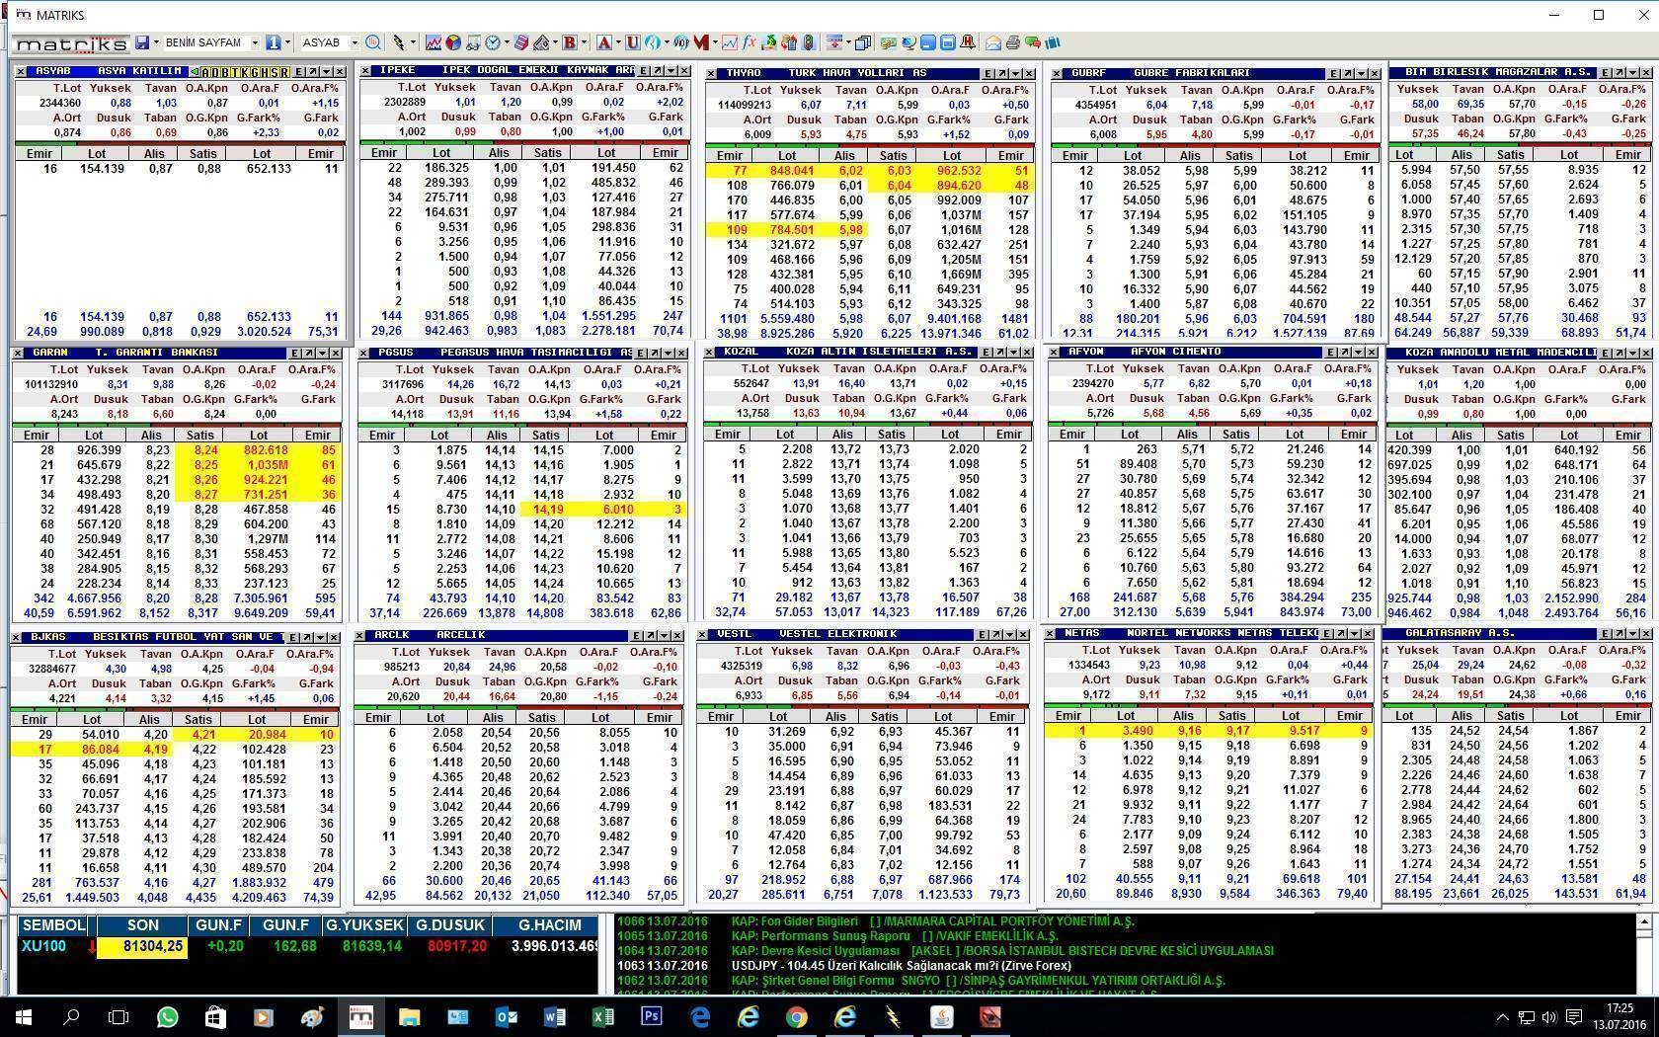
Task: Click the news list scrollbar up arrow
Action: tap(1643, 921)
